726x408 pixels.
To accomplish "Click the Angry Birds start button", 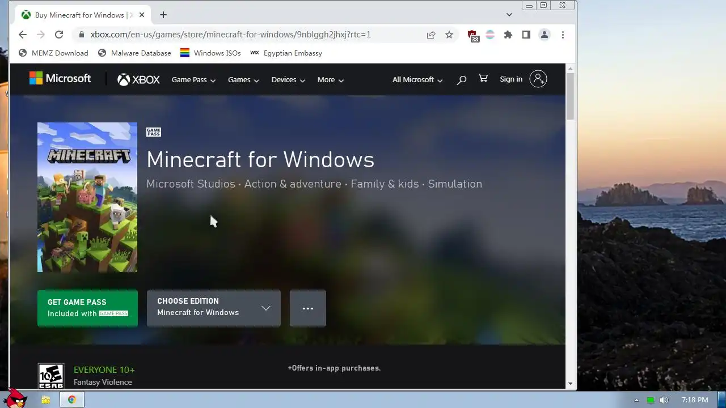I will [x=14, y=398].
